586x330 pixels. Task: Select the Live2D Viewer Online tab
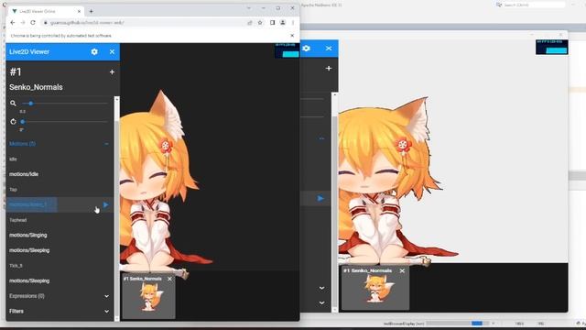pyautogui.click(x=47, y=11)
